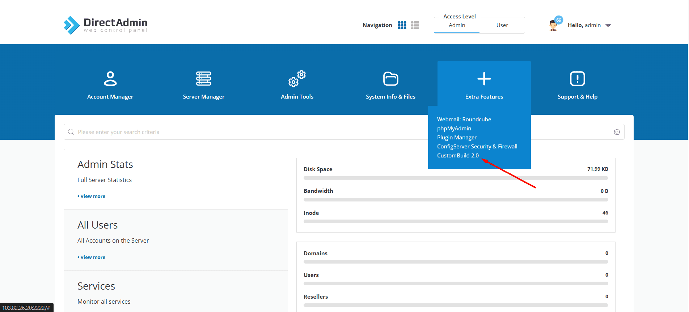
Task: Click View more under All Users
Action: click(x=93, y=257)
